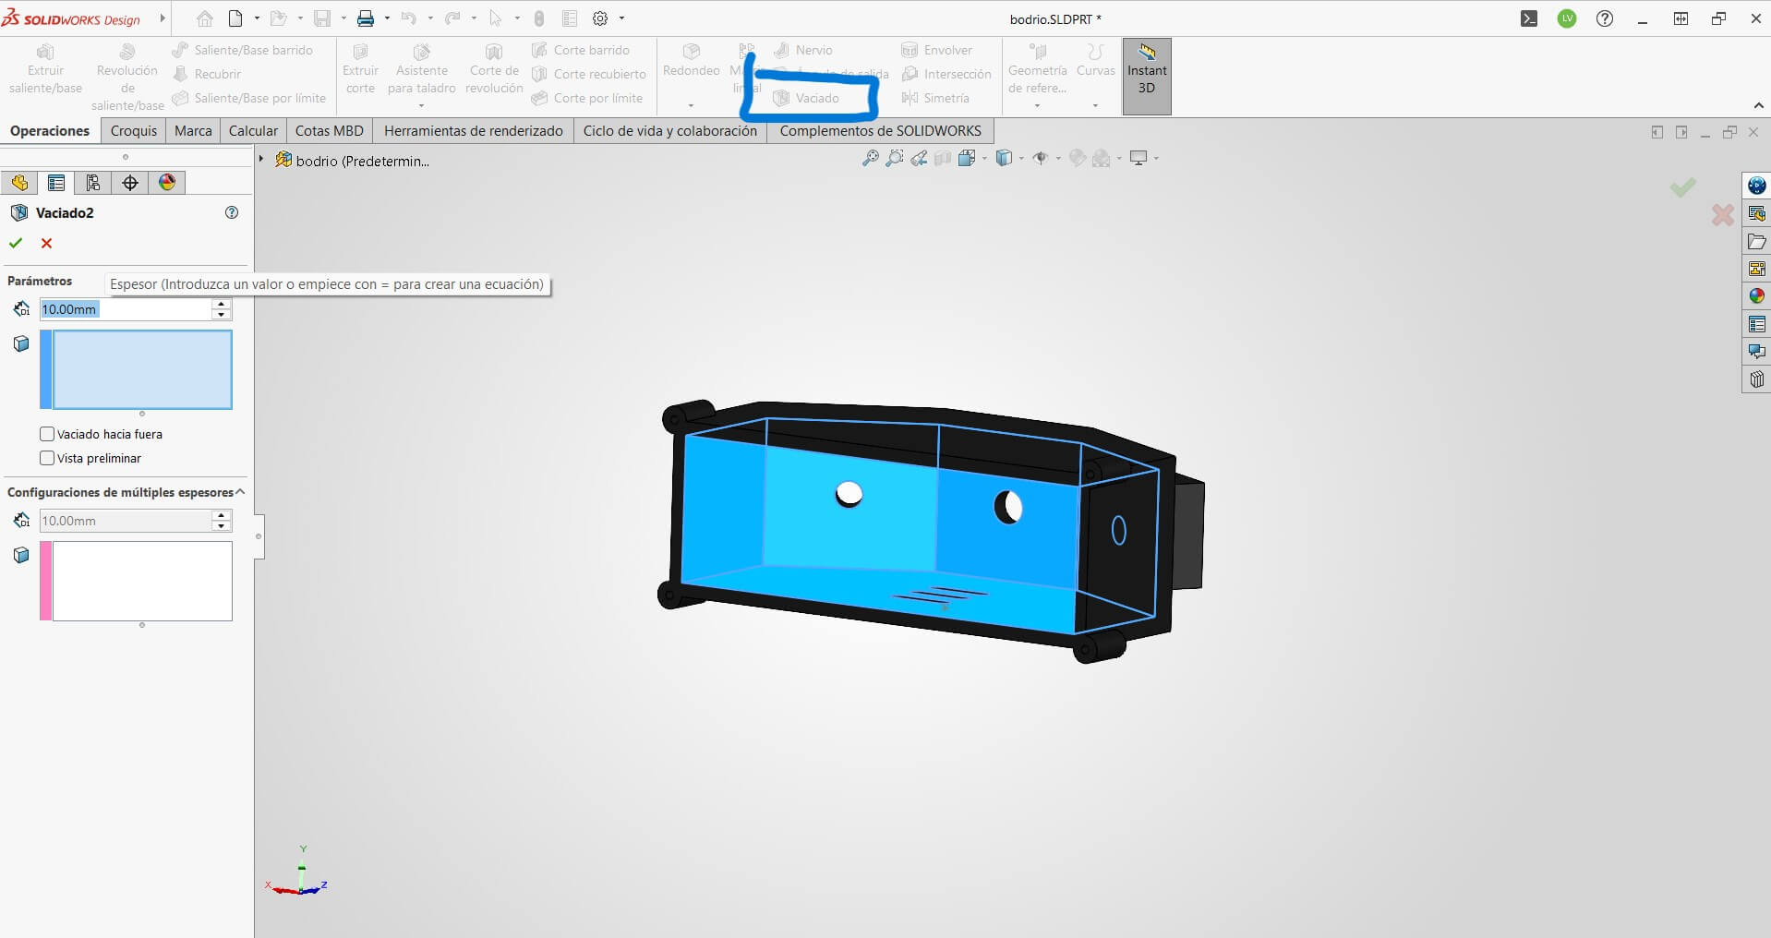Viewport: 1771px width, 938px height.
Task: Enable Vista preliminar checkbox
Action: click(x=47, y=458)
